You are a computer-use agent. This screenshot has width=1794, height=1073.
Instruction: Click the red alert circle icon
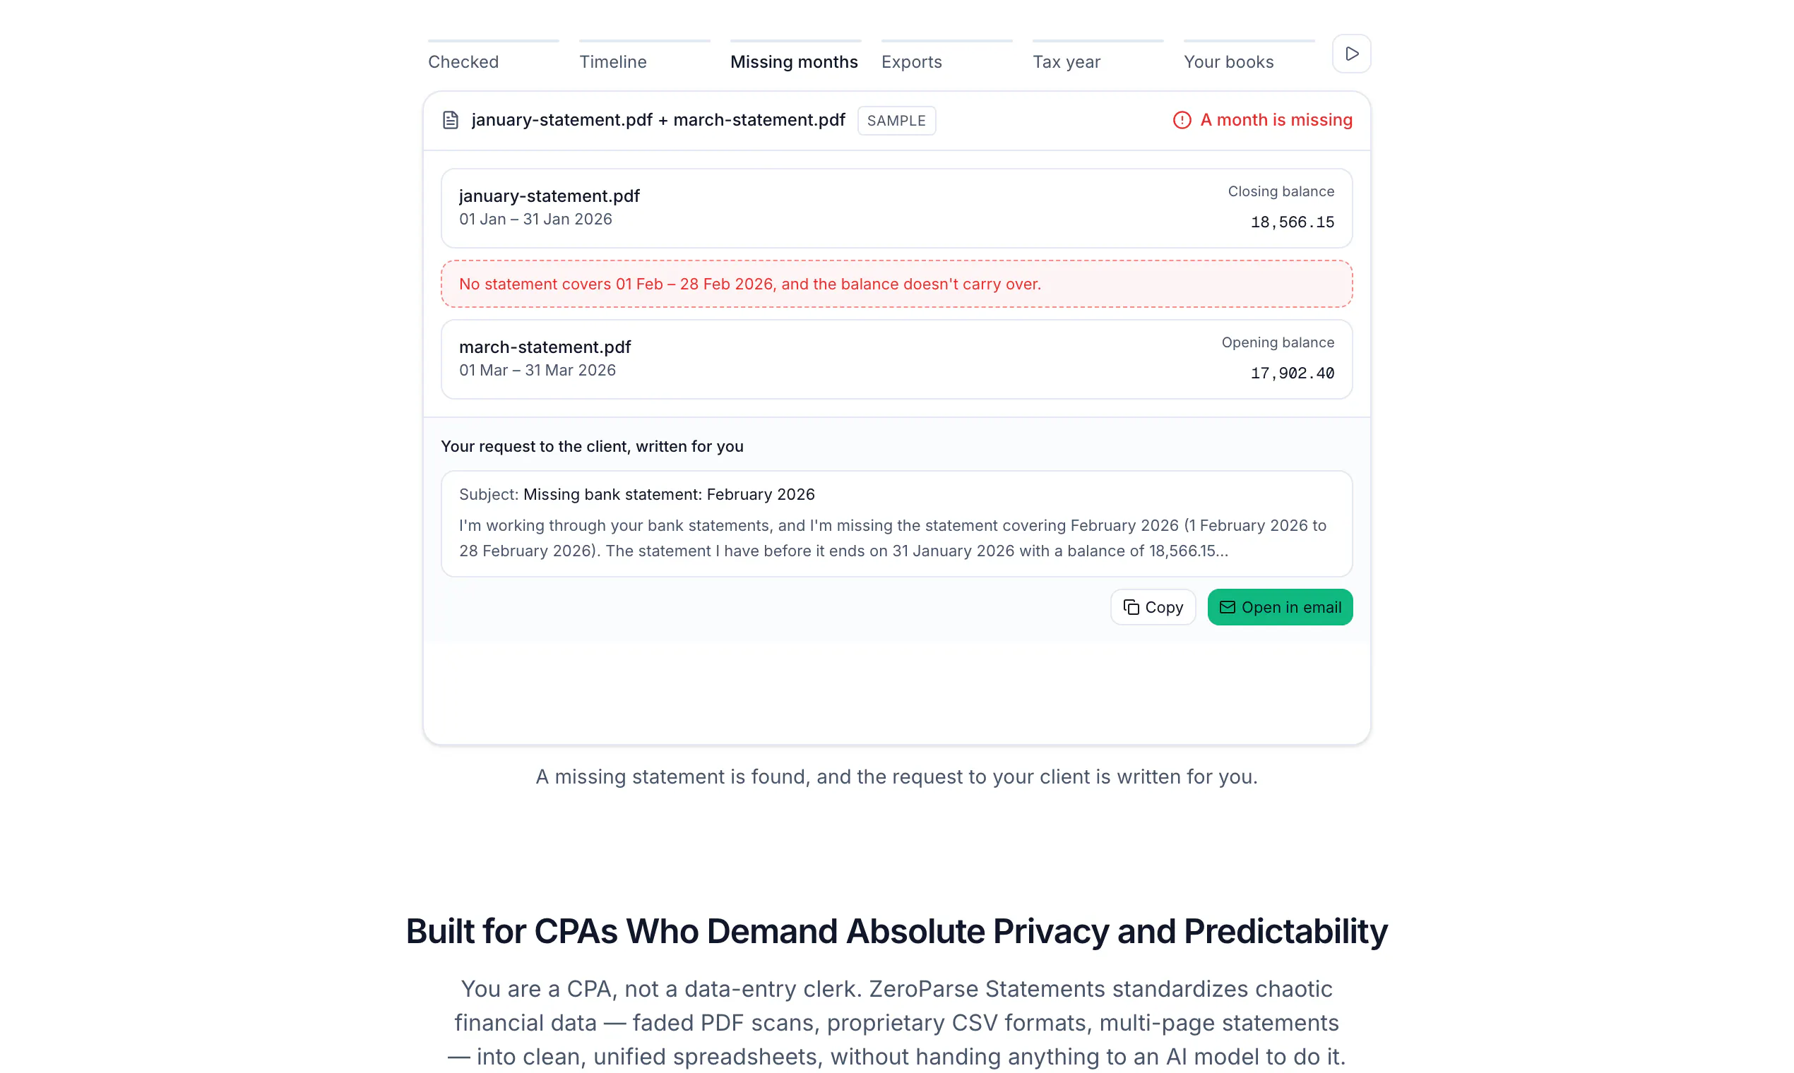coord(1182,120)
